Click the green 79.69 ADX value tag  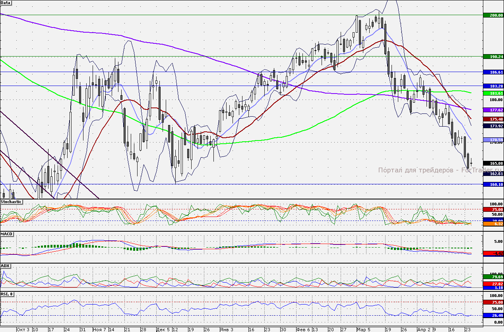(x=493, y=277)
